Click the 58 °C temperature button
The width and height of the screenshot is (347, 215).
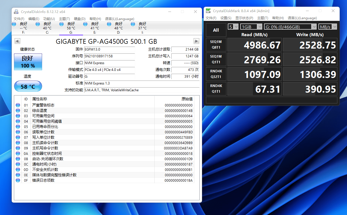(28, 86)
